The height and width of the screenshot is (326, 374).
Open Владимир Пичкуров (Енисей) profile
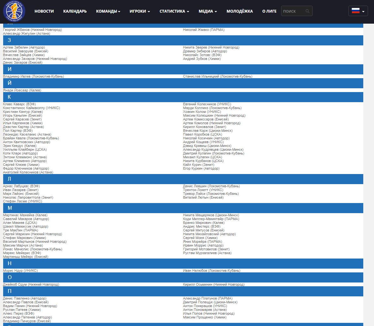[27, 321]
